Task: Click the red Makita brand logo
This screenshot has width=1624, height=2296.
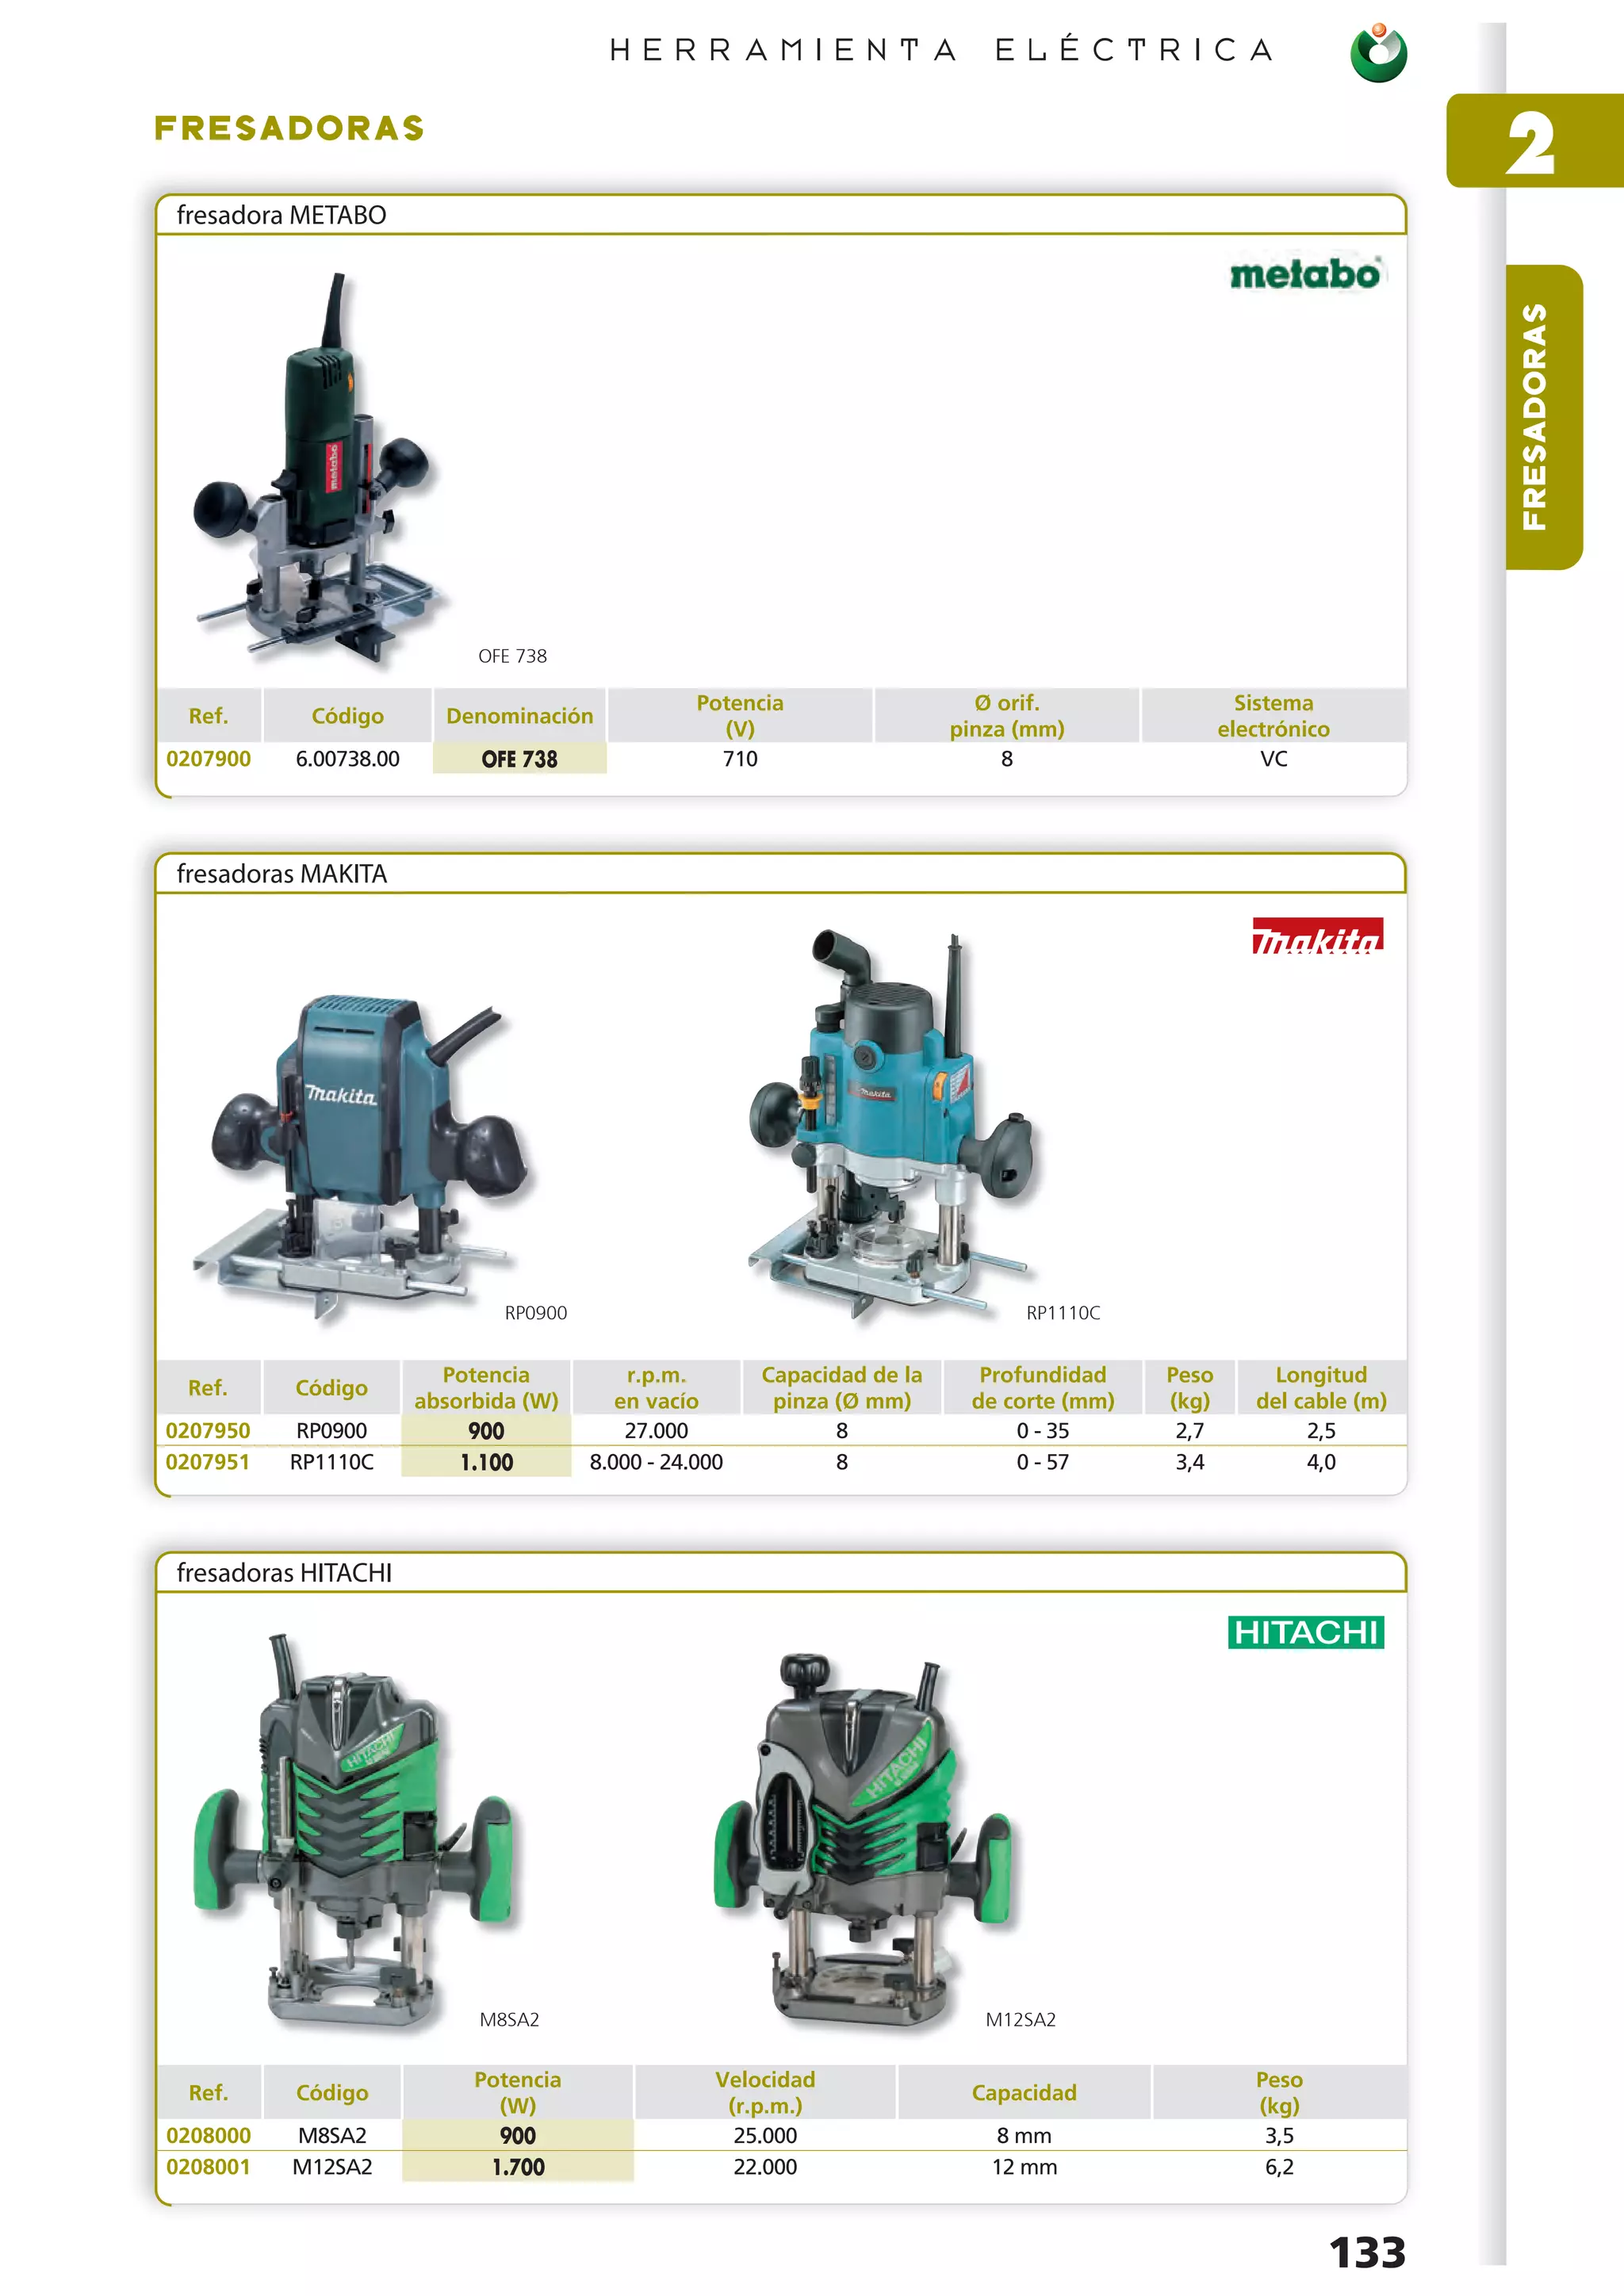Action: (x=1317, y=936)
